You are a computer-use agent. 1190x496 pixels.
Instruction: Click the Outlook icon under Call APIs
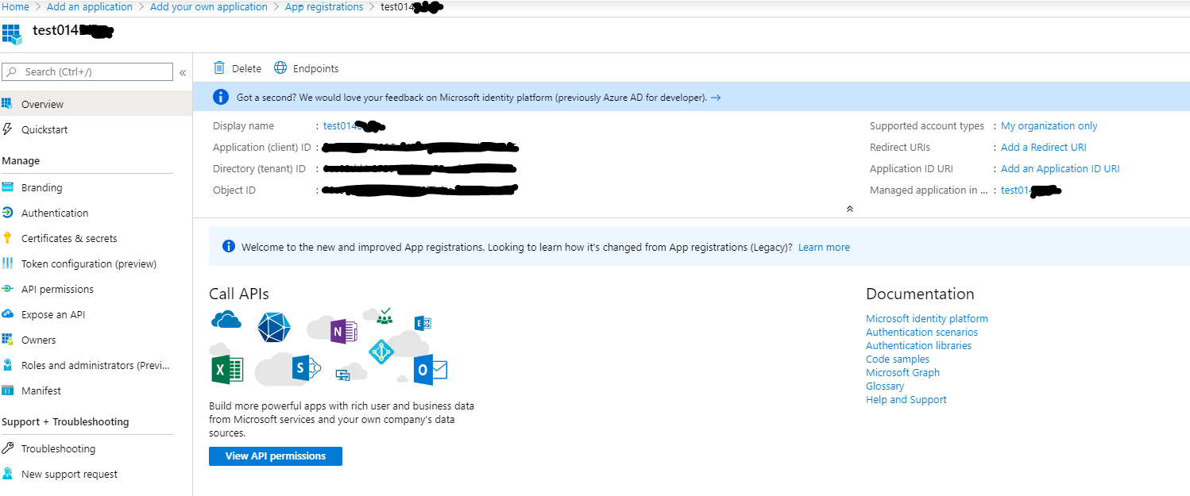pyautogui.click(x=431, y=370)
